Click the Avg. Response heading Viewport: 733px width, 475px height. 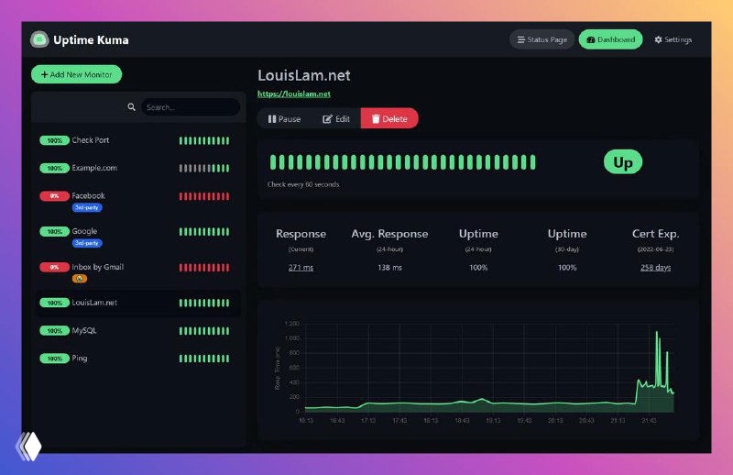coord(390,234)
